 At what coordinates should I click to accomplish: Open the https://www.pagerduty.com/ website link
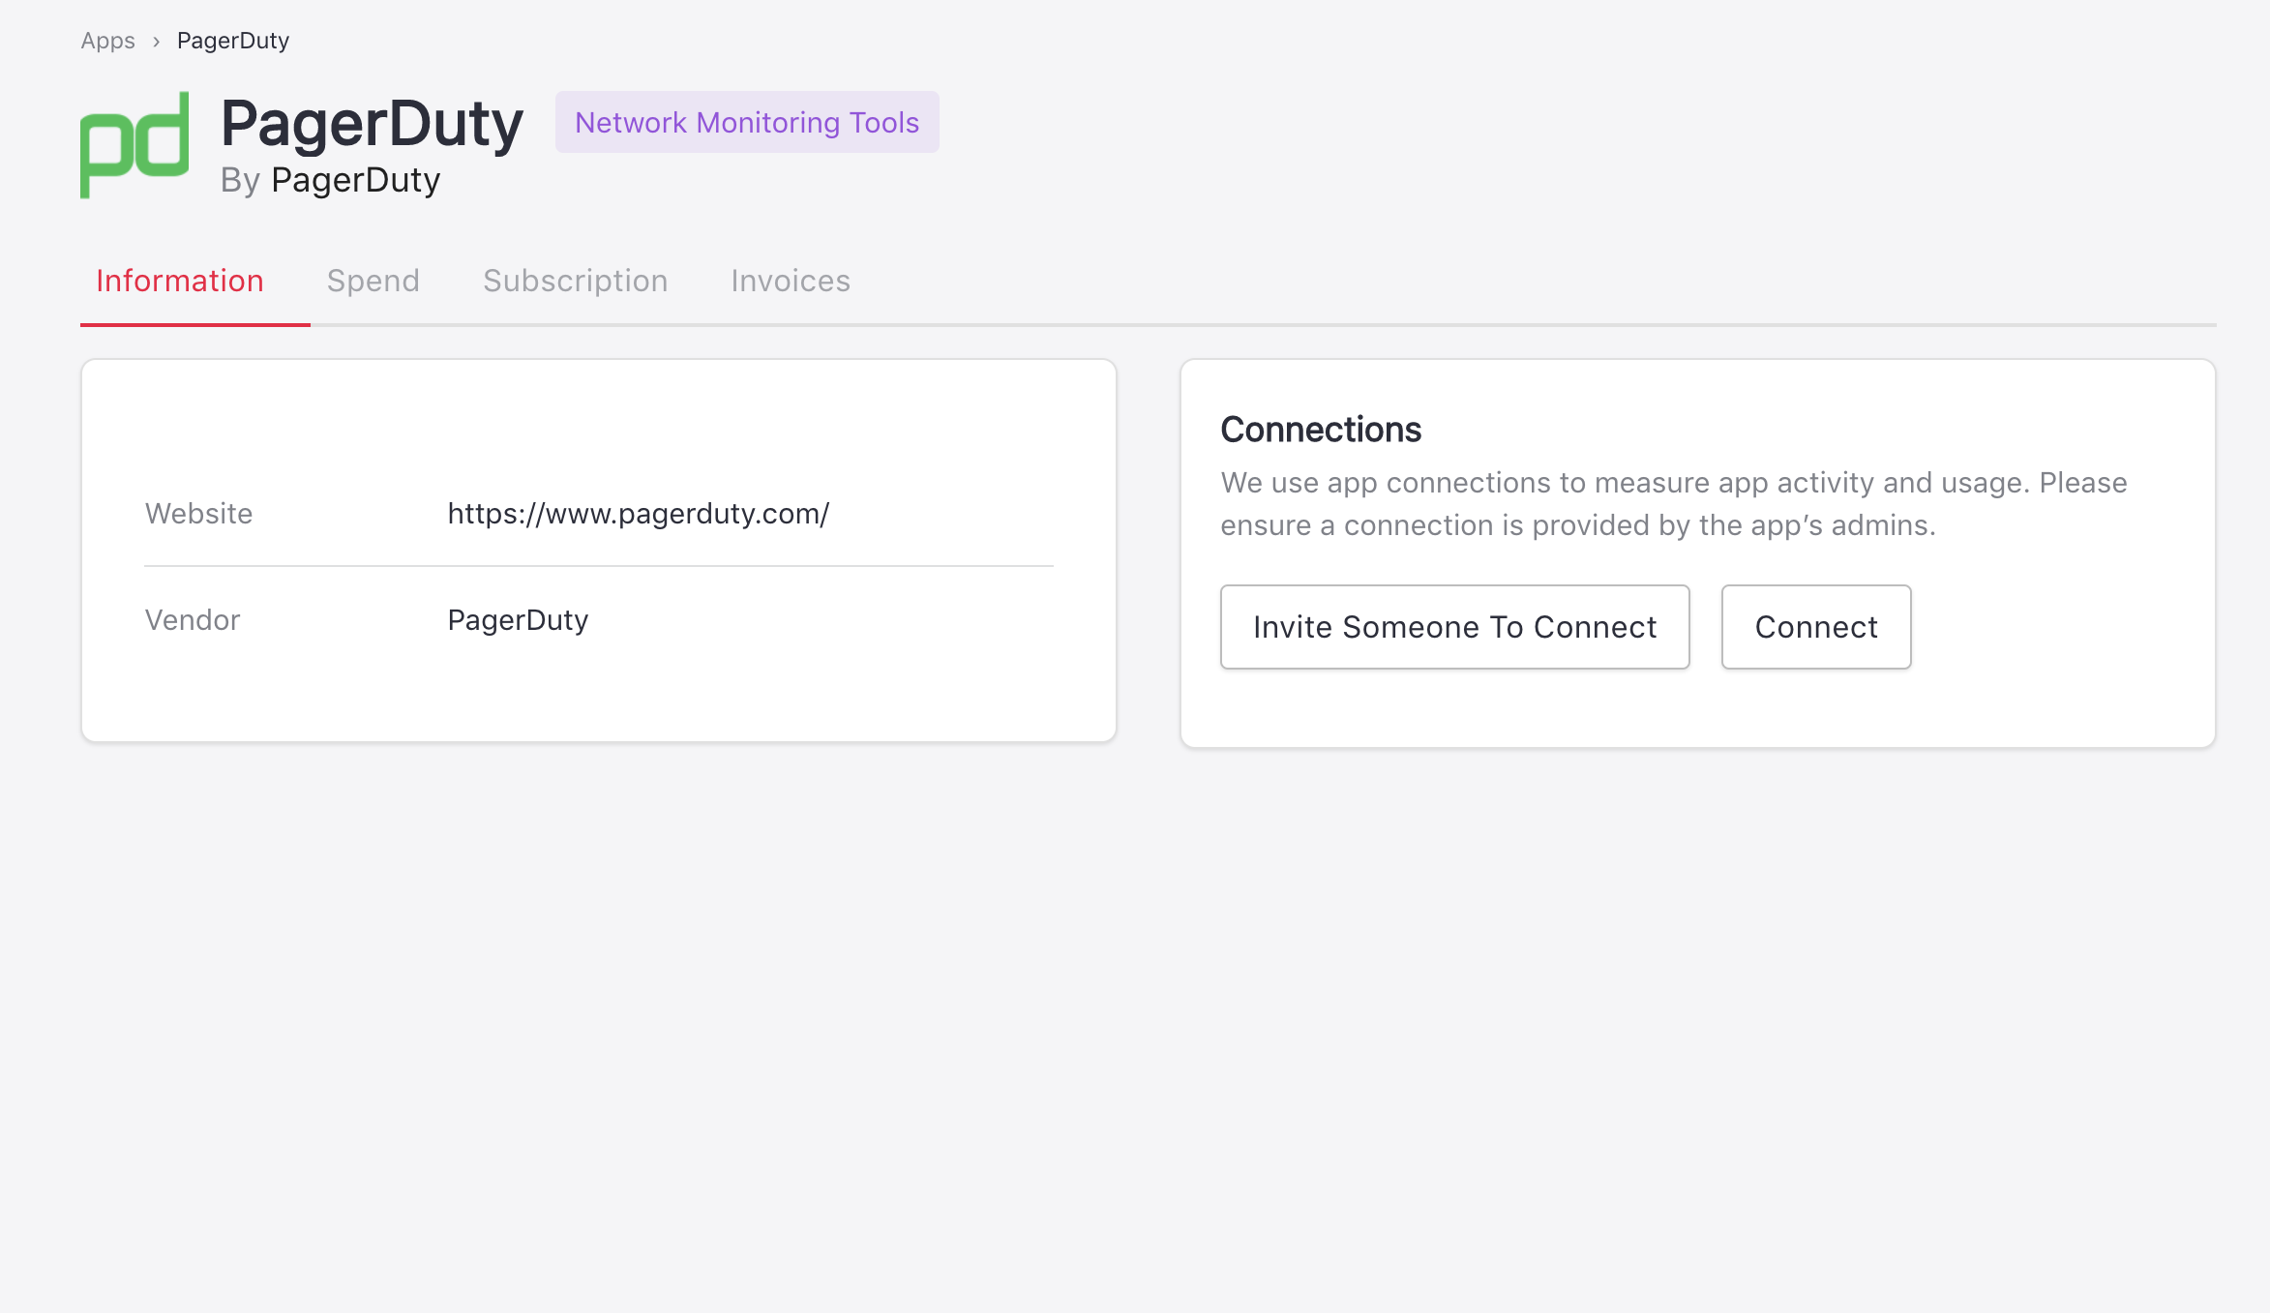point(638,514)
